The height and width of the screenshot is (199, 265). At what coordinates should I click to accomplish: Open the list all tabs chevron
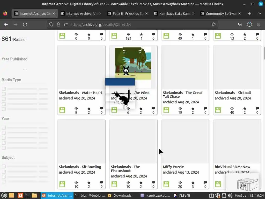coord(260,13)
